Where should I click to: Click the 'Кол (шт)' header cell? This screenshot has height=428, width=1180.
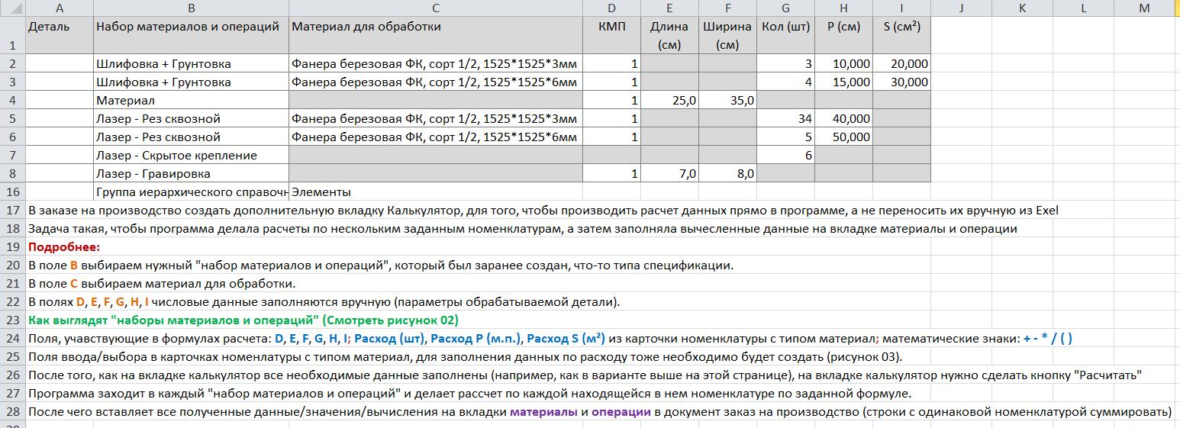tap(785, 27)
